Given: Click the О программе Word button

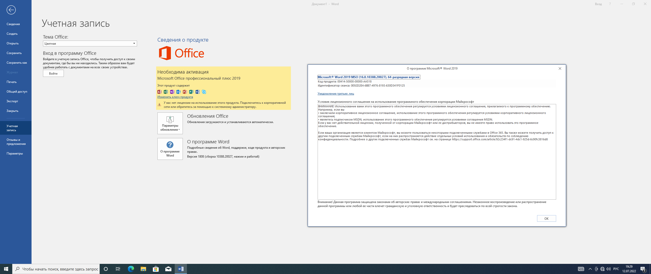Looking at the screenshot, I should (170, 149).
